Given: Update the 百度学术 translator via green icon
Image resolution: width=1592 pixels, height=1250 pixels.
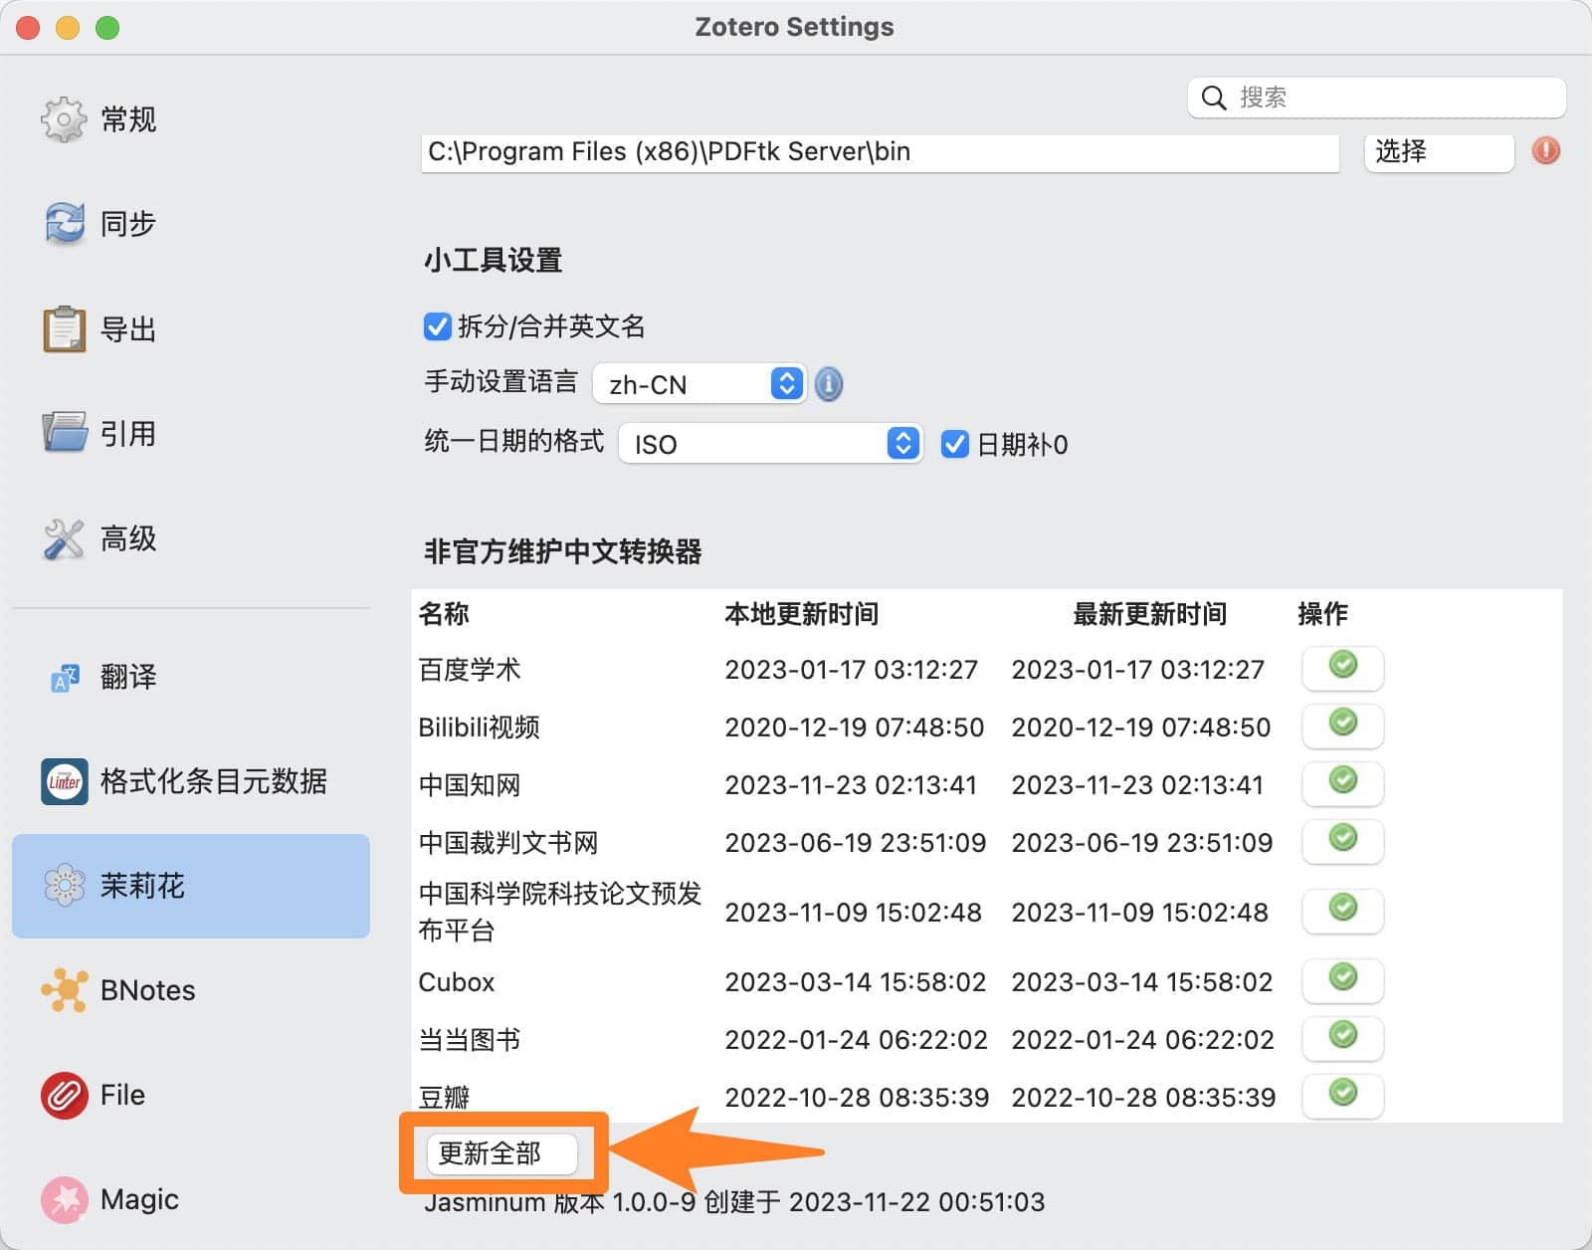Looking at the screenshot, I should click(1342, 668).
